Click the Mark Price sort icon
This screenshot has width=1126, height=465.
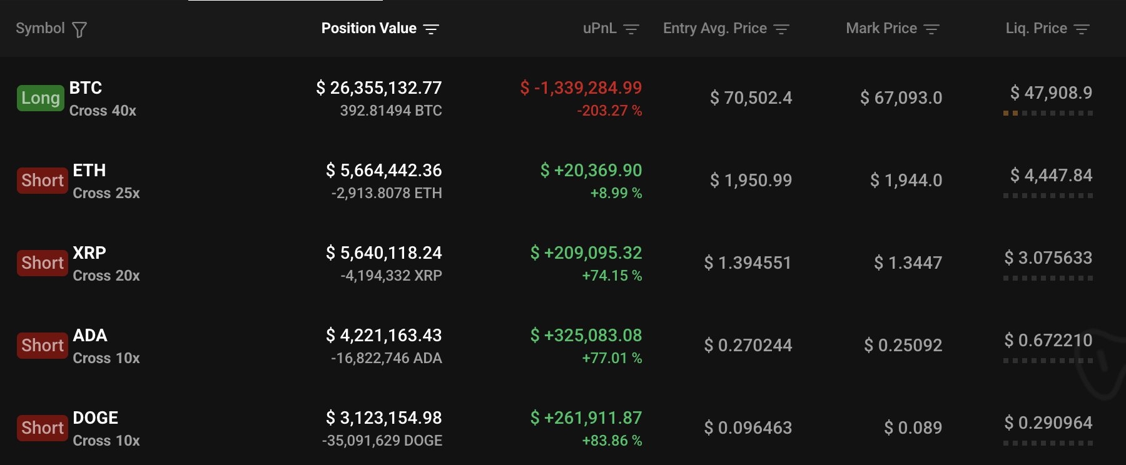point(931,29)
